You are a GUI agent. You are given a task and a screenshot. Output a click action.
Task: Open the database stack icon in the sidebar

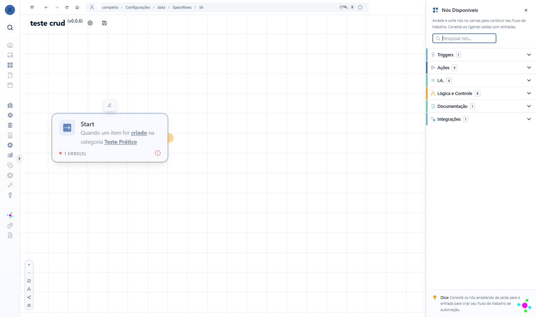coord(10,125)
